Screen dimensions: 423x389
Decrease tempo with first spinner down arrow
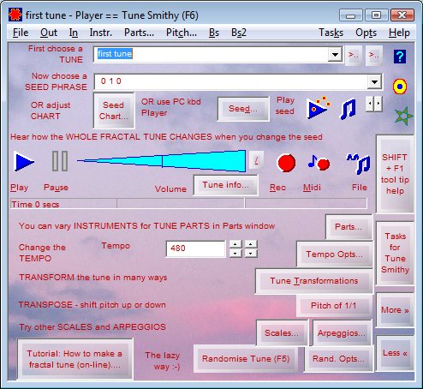(235, 253)
